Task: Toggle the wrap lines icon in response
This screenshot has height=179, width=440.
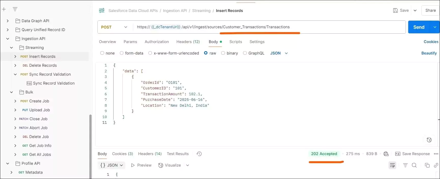Action: (x=392, y=165)
